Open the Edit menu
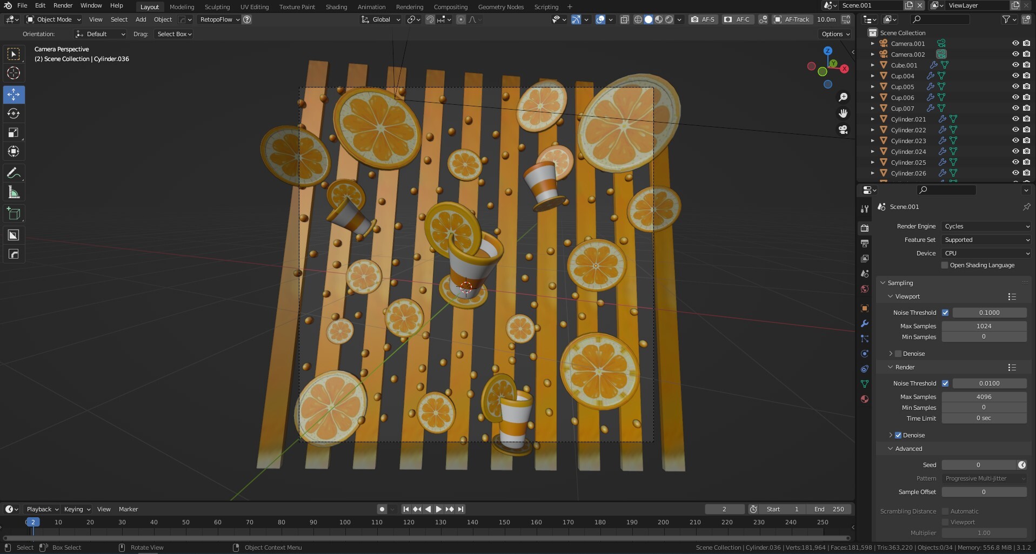The height and width of the screenshot is (554, 1036). [x=40, y=5]
